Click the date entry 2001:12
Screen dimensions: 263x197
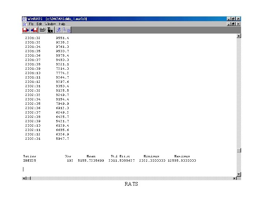(x=33, y=82)
